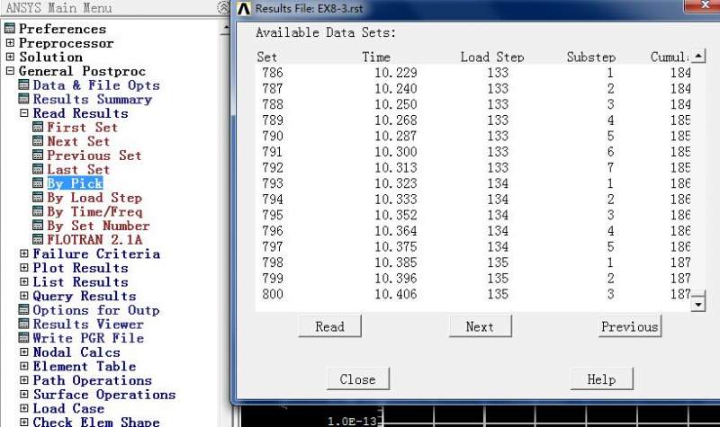Select data set 790 at time 10.287
This screenshot has width=720, height=427.
(x=473, y=136)
